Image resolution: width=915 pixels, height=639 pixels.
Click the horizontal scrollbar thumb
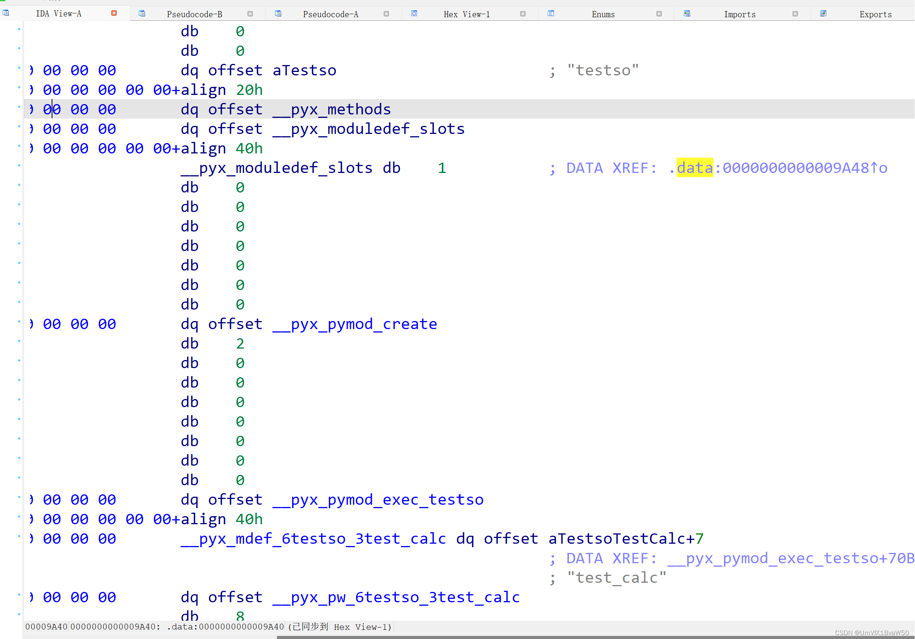click(595, 637)
